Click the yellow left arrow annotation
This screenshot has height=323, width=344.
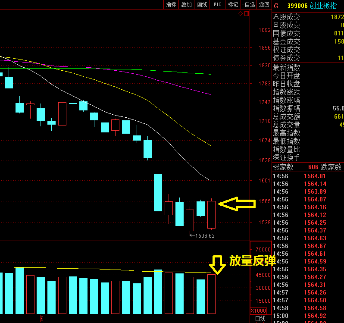coord(235,204)
